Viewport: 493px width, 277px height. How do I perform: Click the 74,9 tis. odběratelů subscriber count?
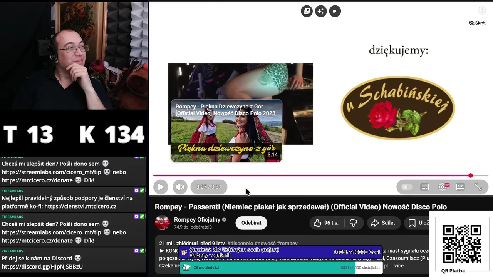[x=193, y=227]
